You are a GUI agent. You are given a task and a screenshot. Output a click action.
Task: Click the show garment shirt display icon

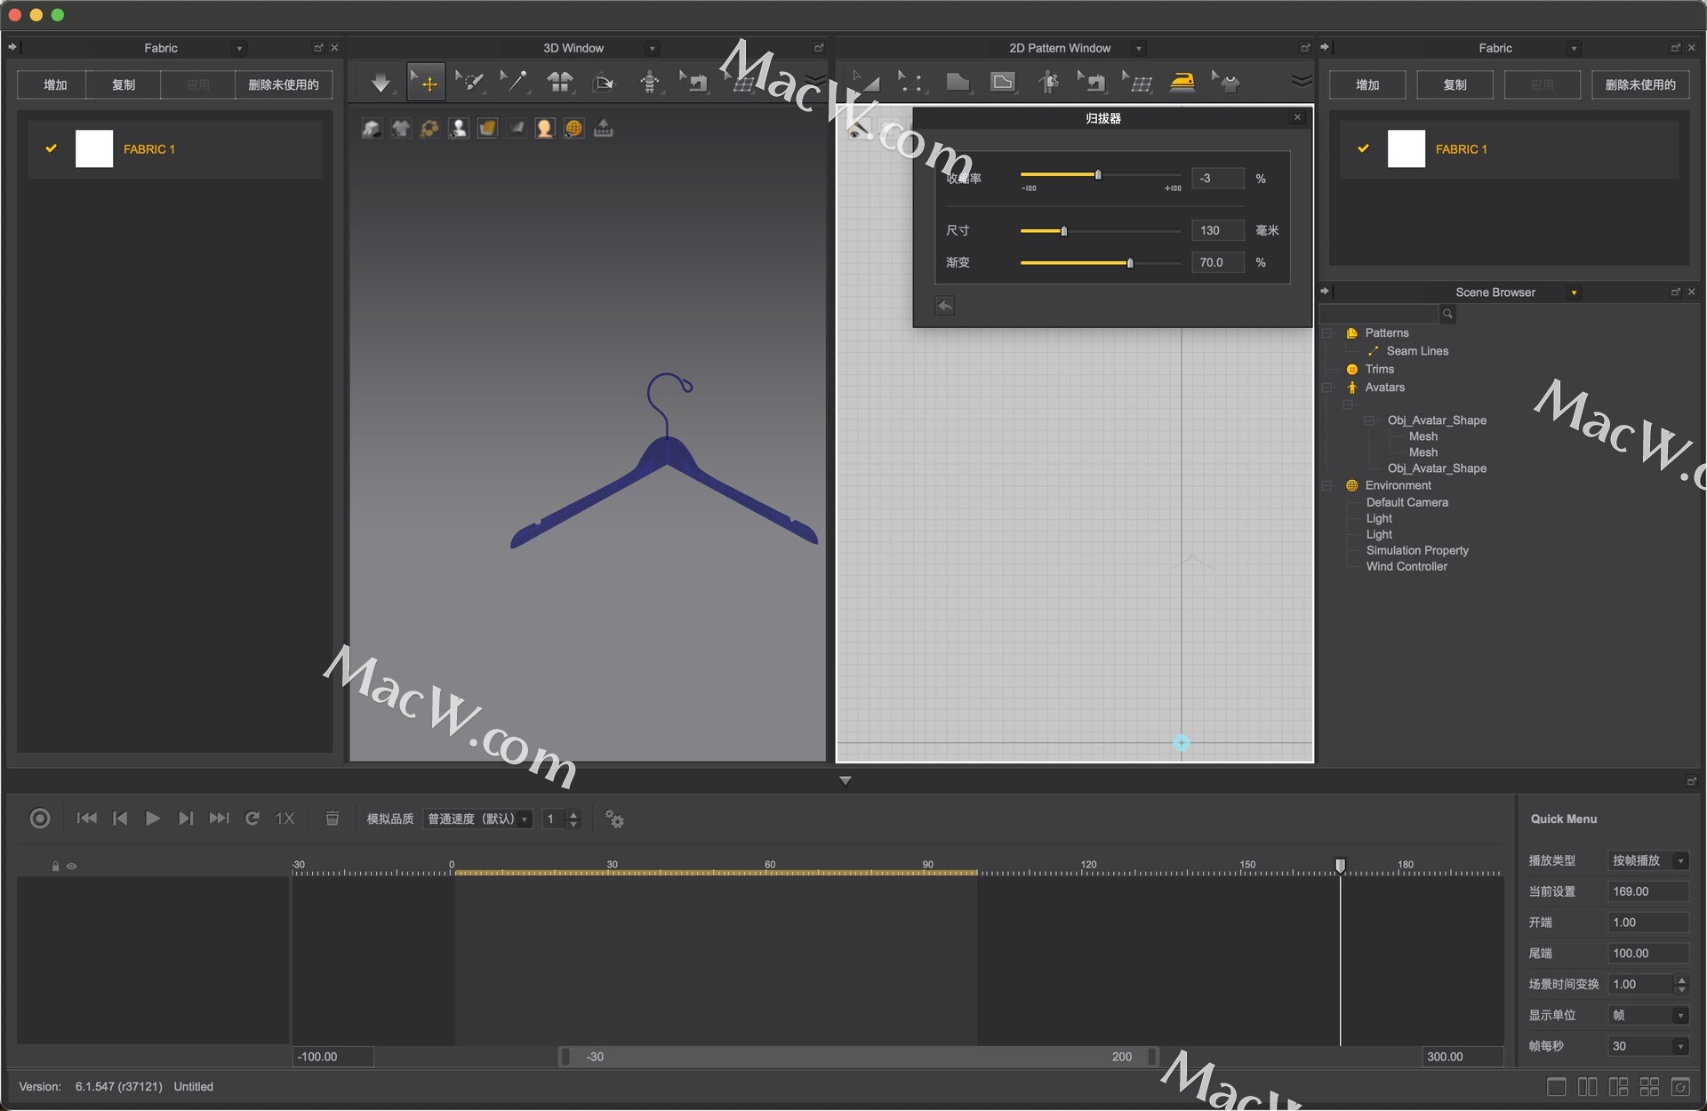pyautogui.click(x=401, y=129)
